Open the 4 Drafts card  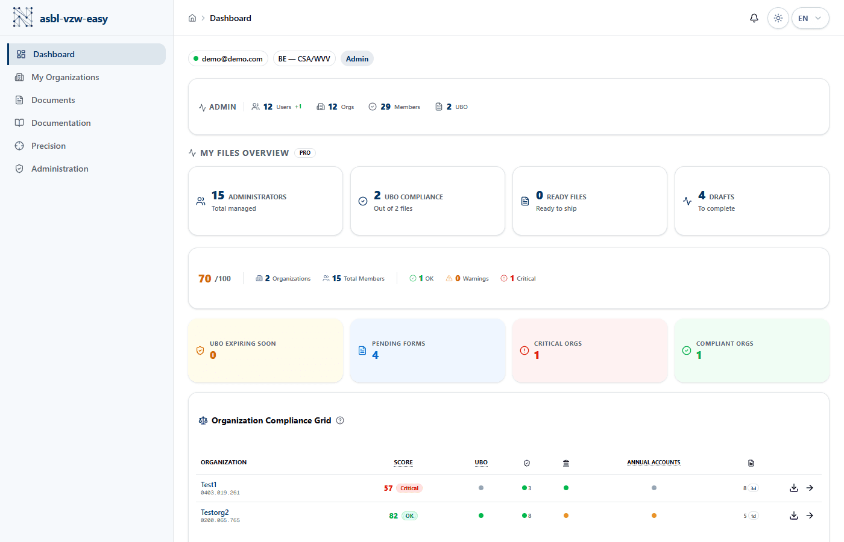pos(752,201)
